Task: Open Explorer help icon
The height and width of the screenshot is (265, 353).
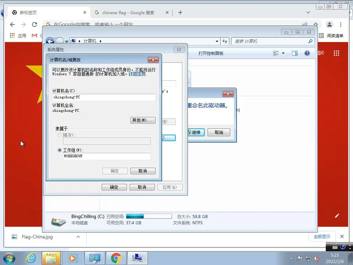Action: pos(307,53)
